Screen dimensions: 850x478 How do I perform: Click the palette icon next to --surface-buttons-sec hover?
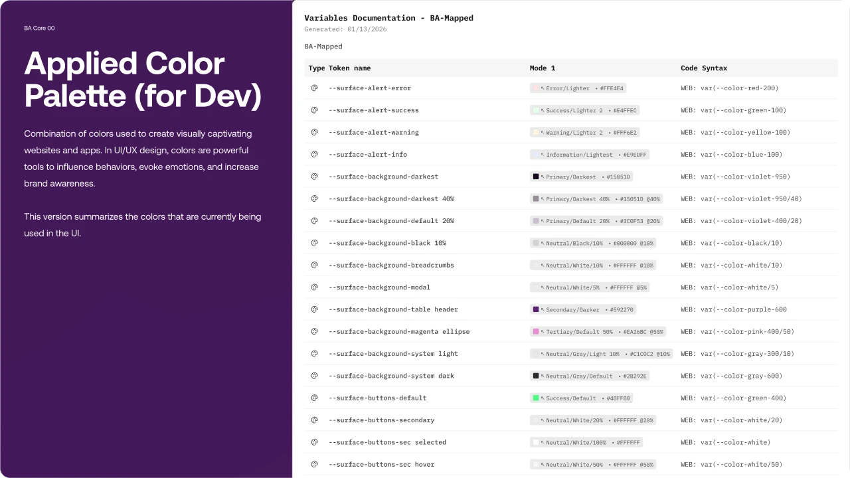tap(314, 464)
